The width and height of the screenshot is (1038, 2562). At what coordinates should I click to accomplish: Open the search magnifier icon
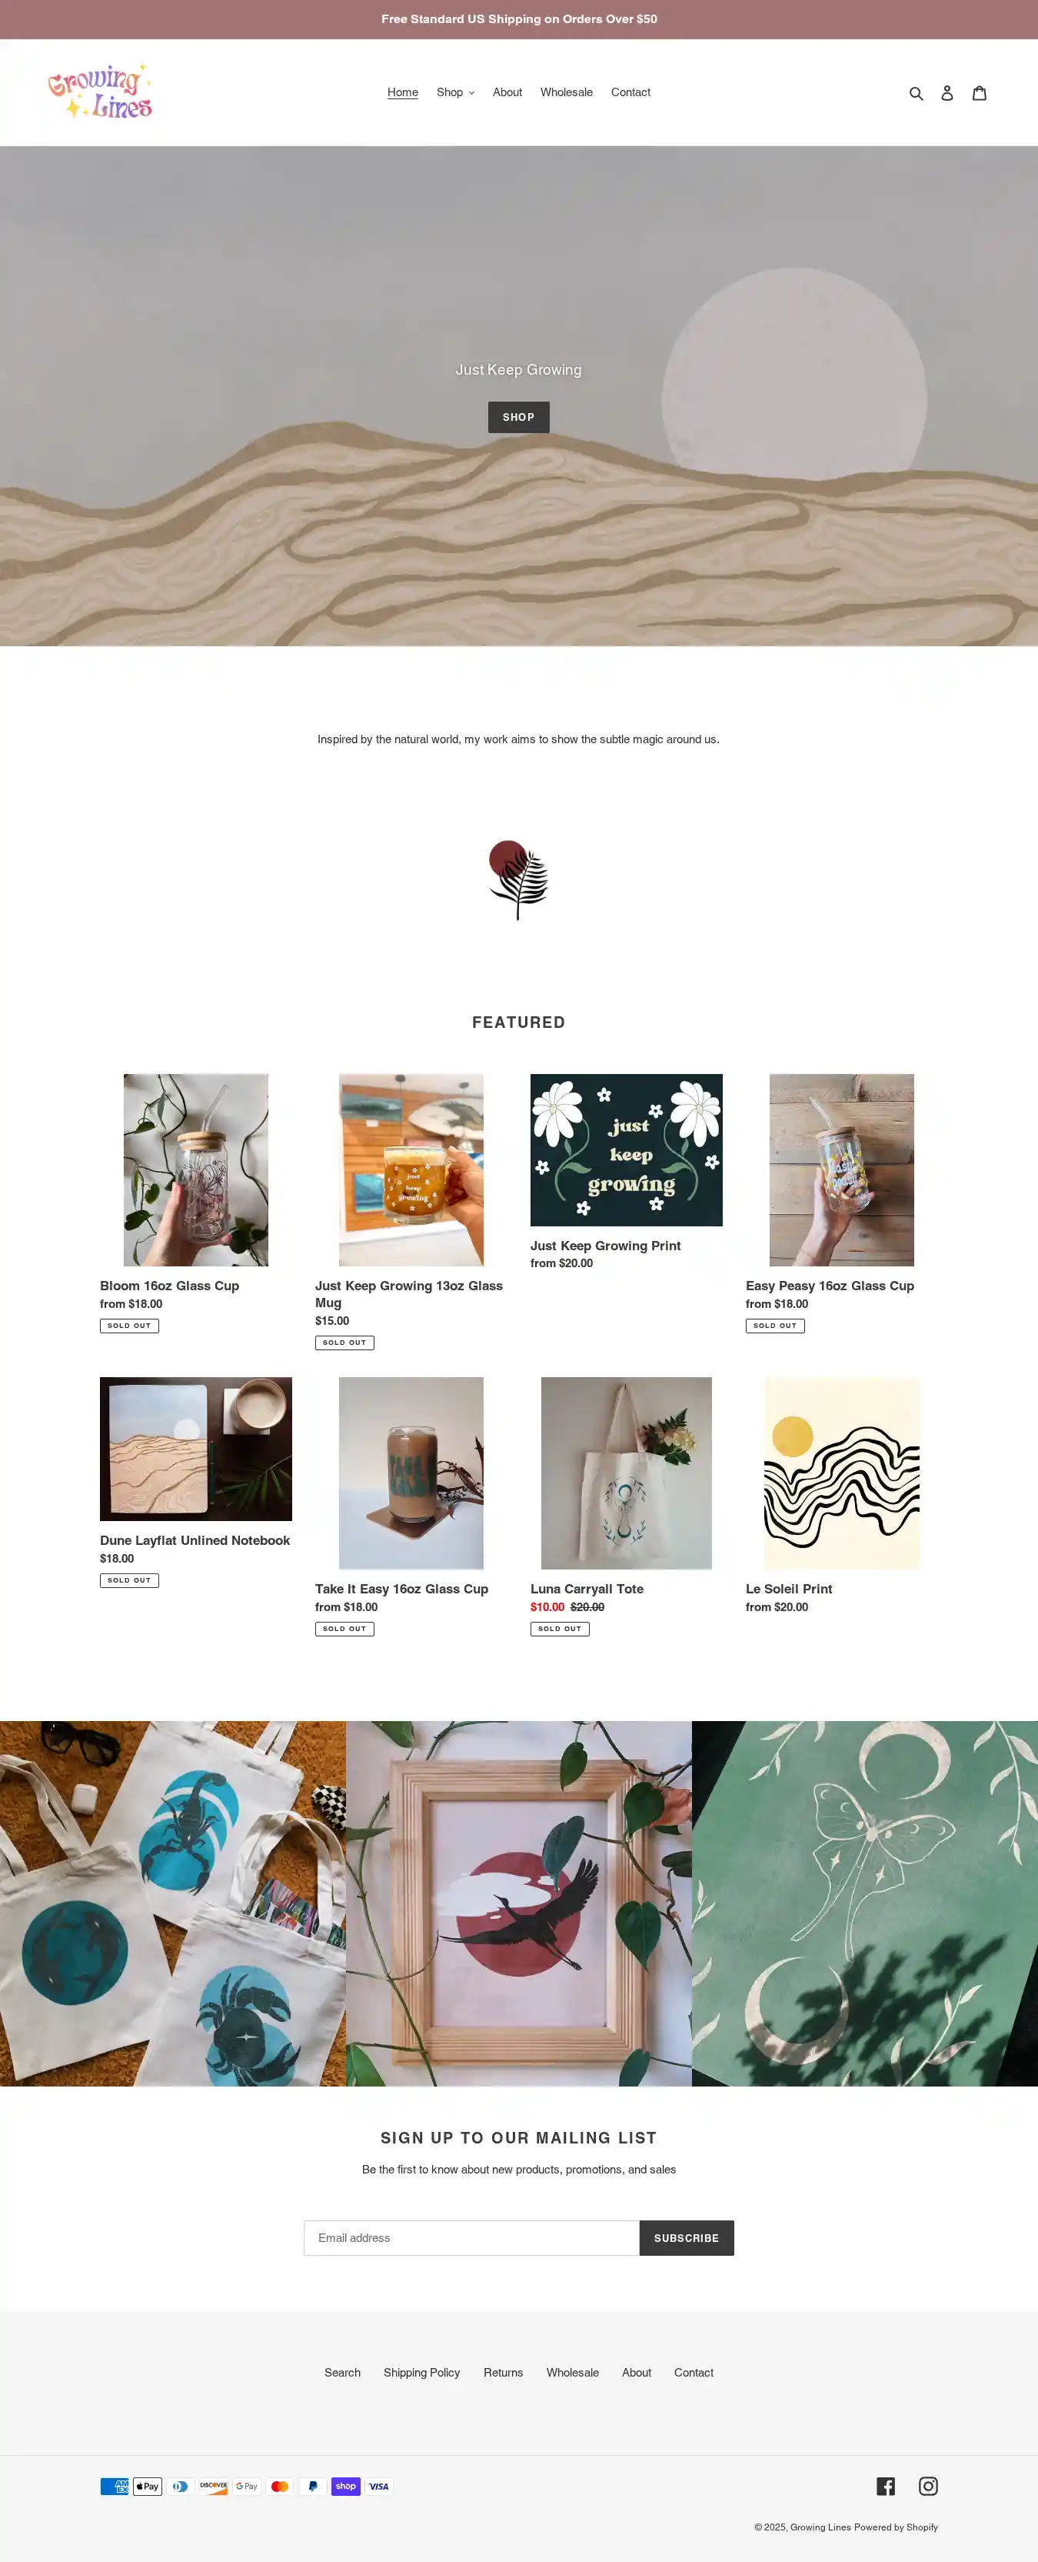coord(916,92)
